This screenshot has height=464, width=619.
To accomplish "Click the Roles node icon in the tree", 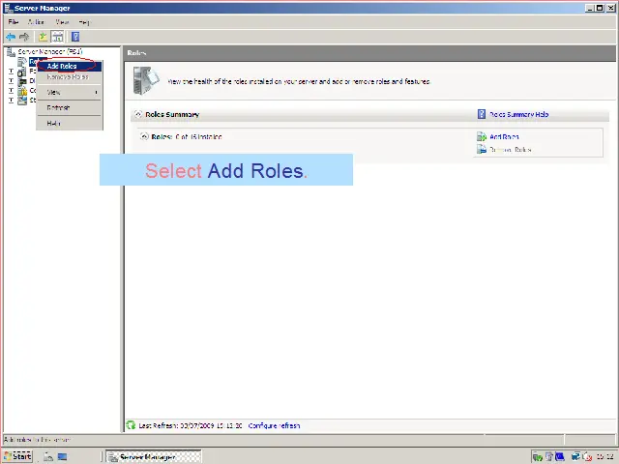I will pos(22,62).
